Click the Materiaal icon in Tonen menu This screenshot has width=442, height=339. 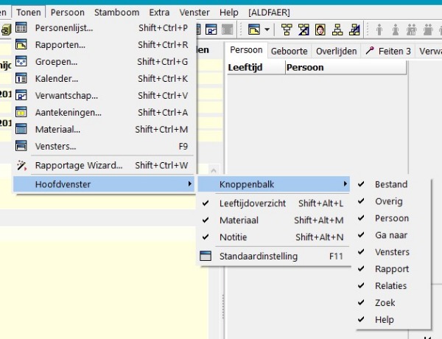(21, 130)
